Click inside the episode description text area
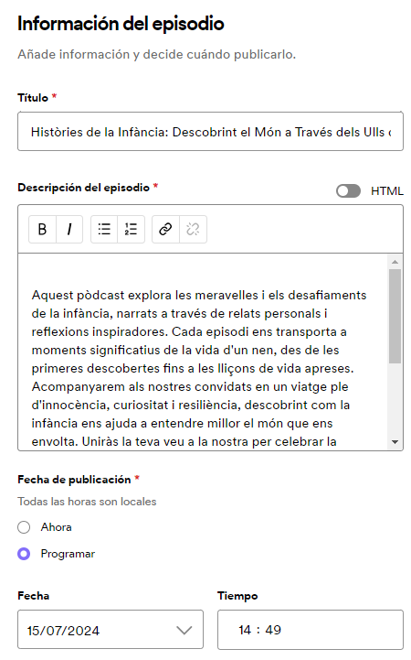This screenshot has height=660, width=411. coord(203,352)
